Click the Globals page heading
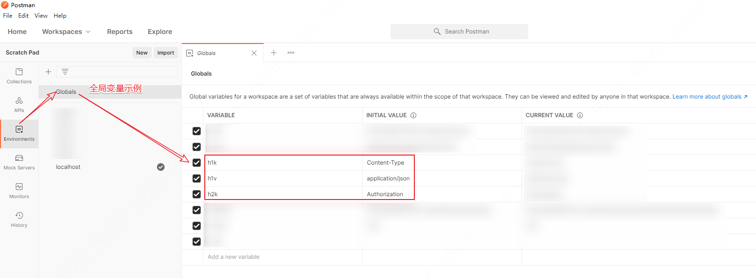This screenshot has width=756, height=278. [201, 74]
